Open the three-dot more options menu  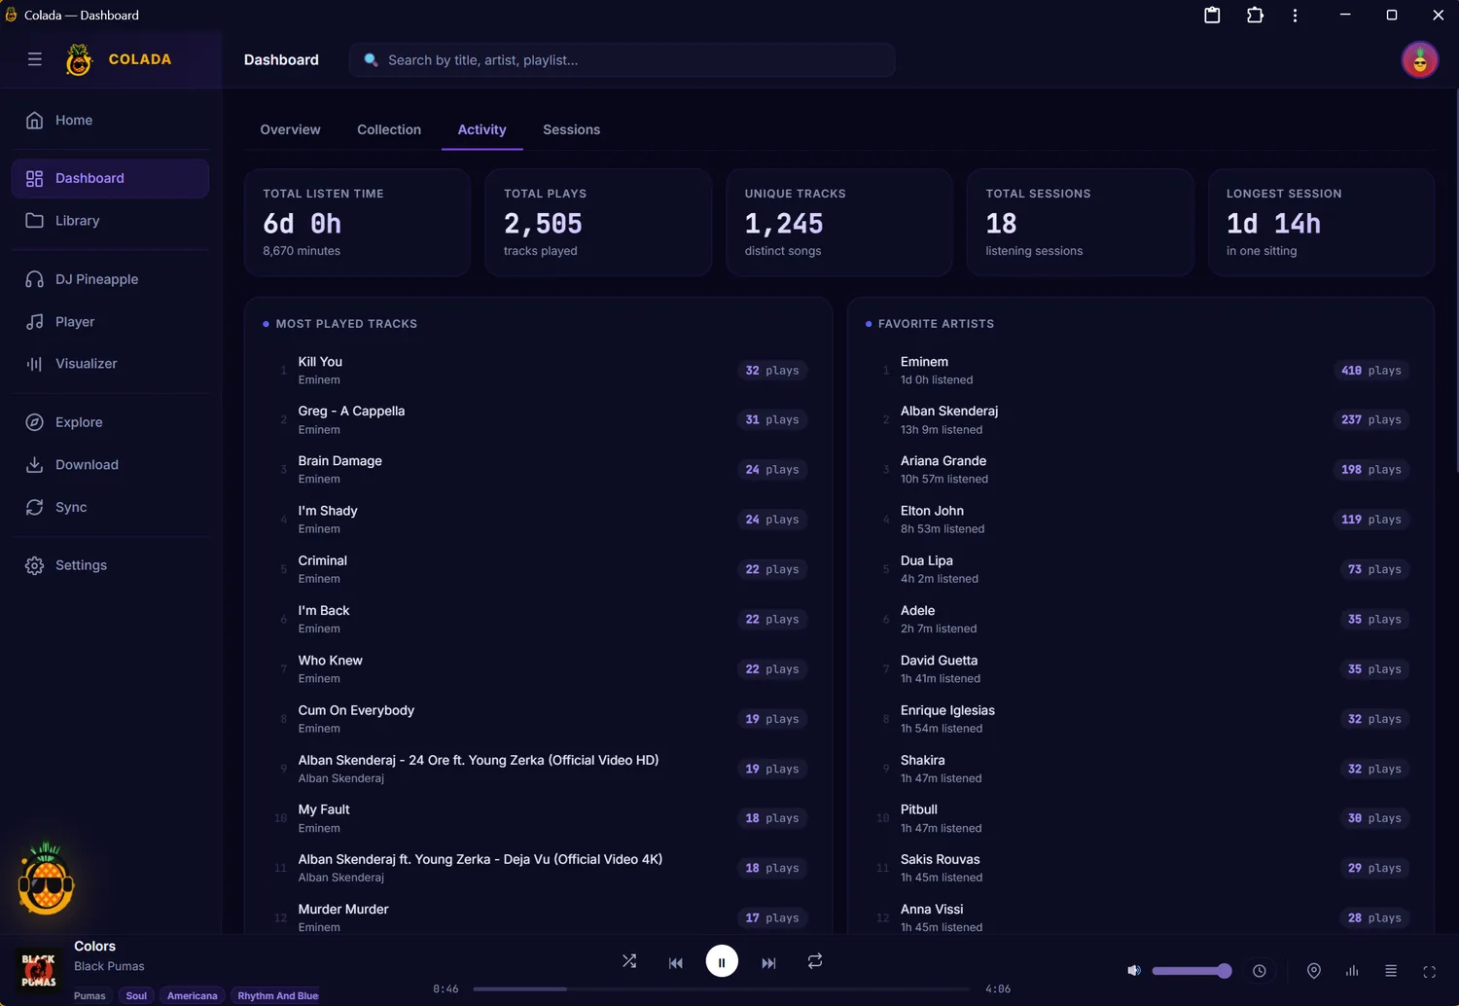1295,15
